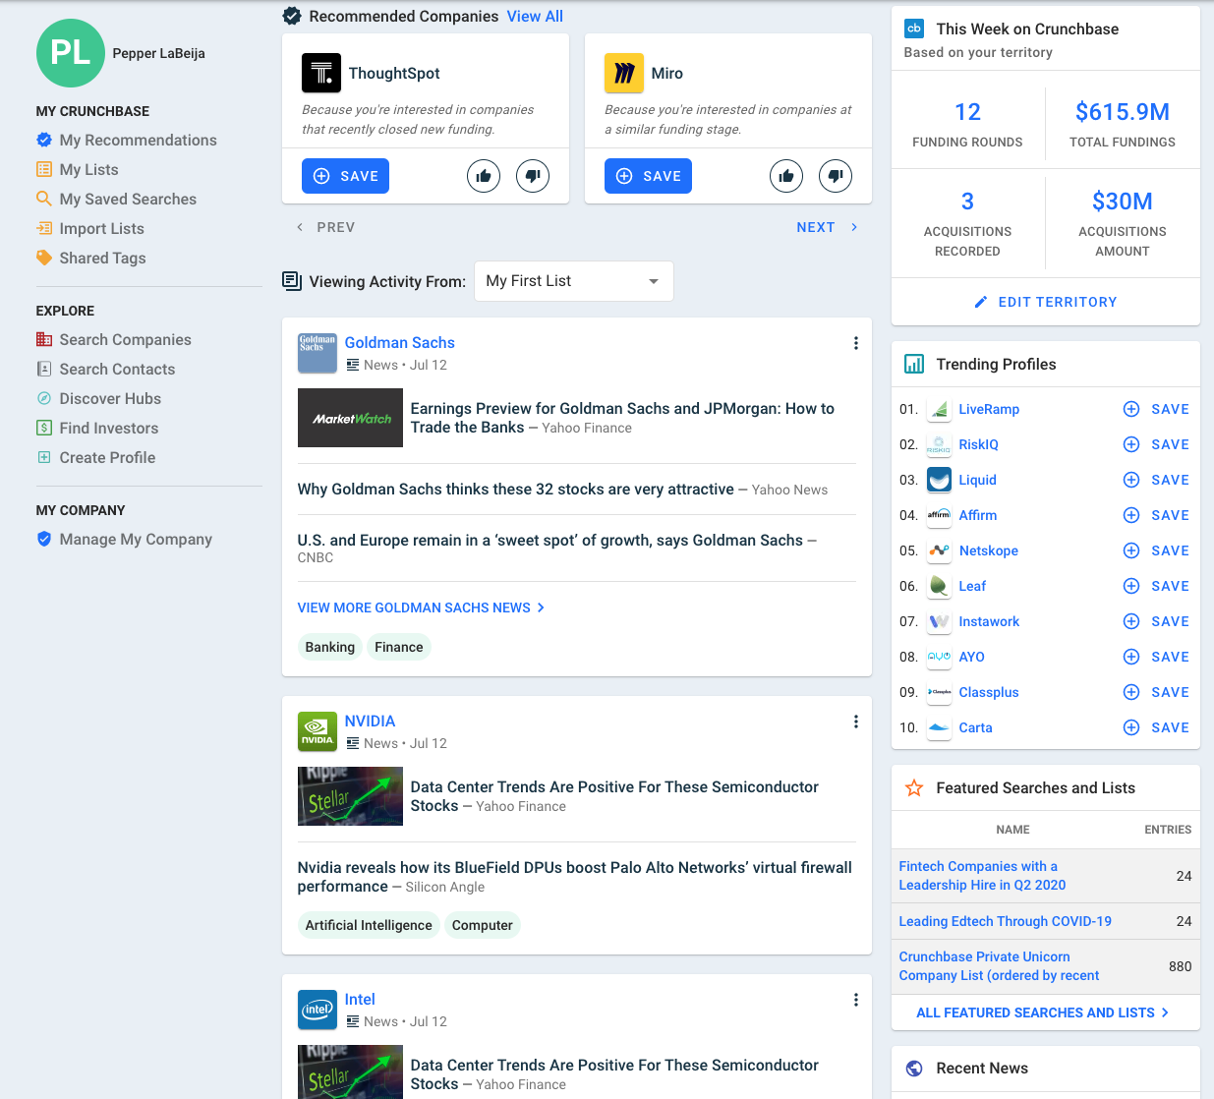Open Fintech Companies with Leadership Hire list
This screenshot has height=1099, width=1214.
pyautogui.click(x=983, y=876)
